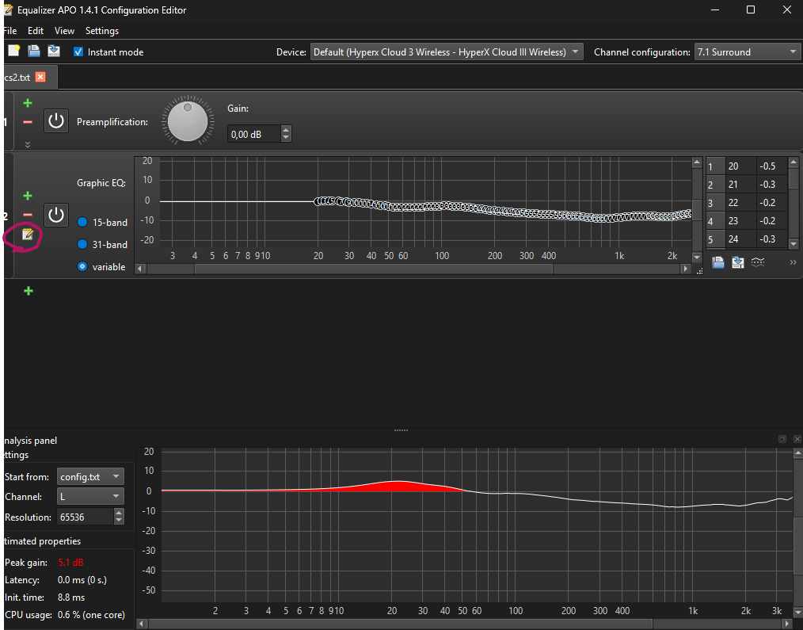Click row header 4 in band table
Image resolution: width=803 pixels, height=630 pixels.
pyautogui.click(x=715, y=221)
